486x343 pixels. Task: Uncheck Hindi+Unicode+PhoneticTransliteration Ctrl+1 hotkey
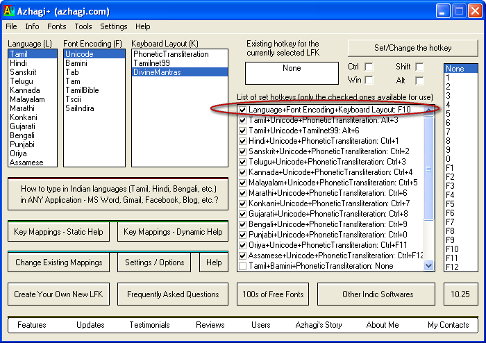243,141
